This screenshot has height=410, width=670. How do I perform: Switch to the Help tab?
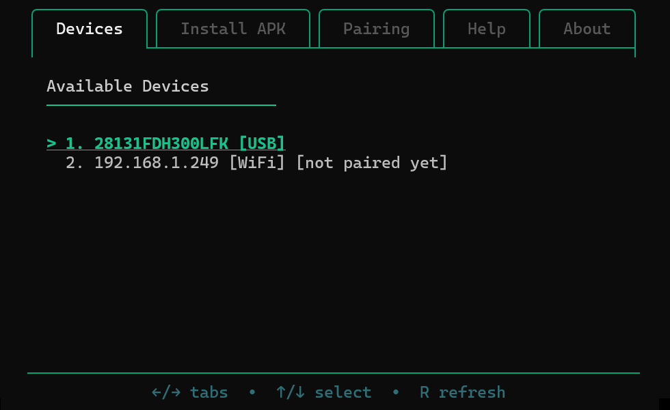coord(486,29)
